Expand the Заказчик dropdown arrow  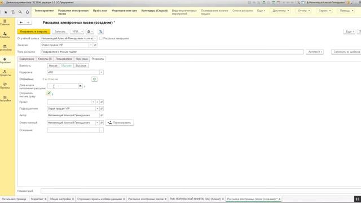[91, 45]
